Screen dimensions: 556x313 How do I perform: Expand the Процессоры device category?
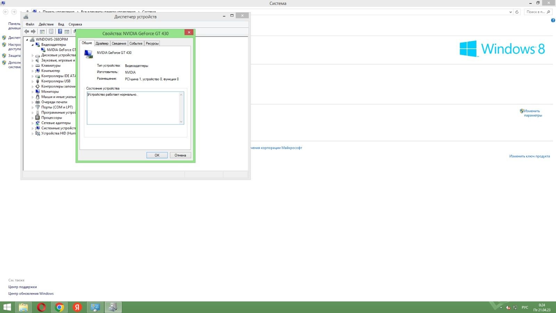[x=33, y=118]
